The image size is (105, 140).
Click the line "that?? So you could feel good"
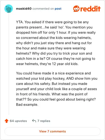click(x=56, y=99)
